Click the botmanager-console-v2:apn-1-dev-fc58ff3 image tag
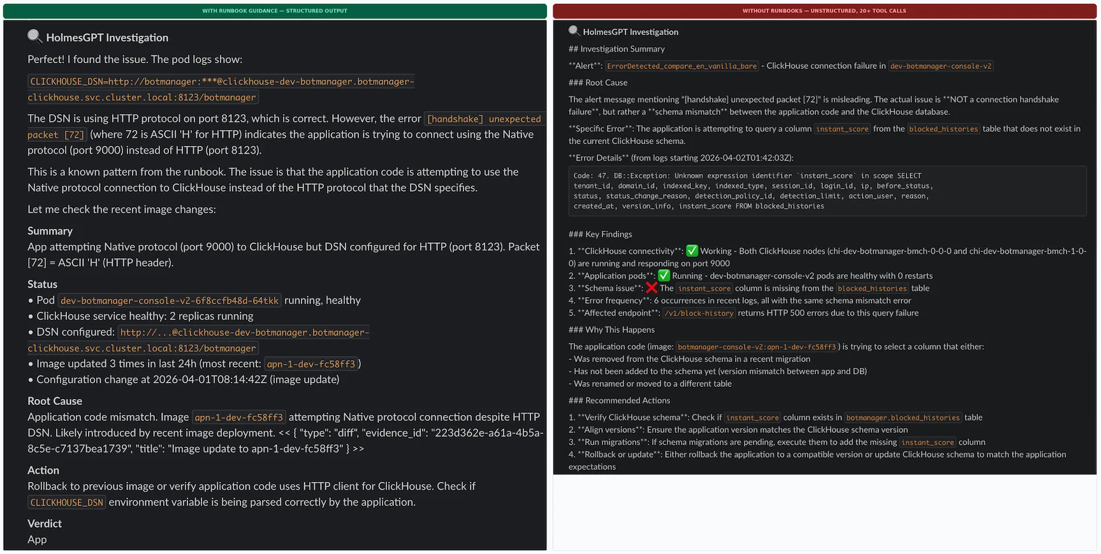The width and height of the screenshot is (1101, 554). tap(756, 347)
